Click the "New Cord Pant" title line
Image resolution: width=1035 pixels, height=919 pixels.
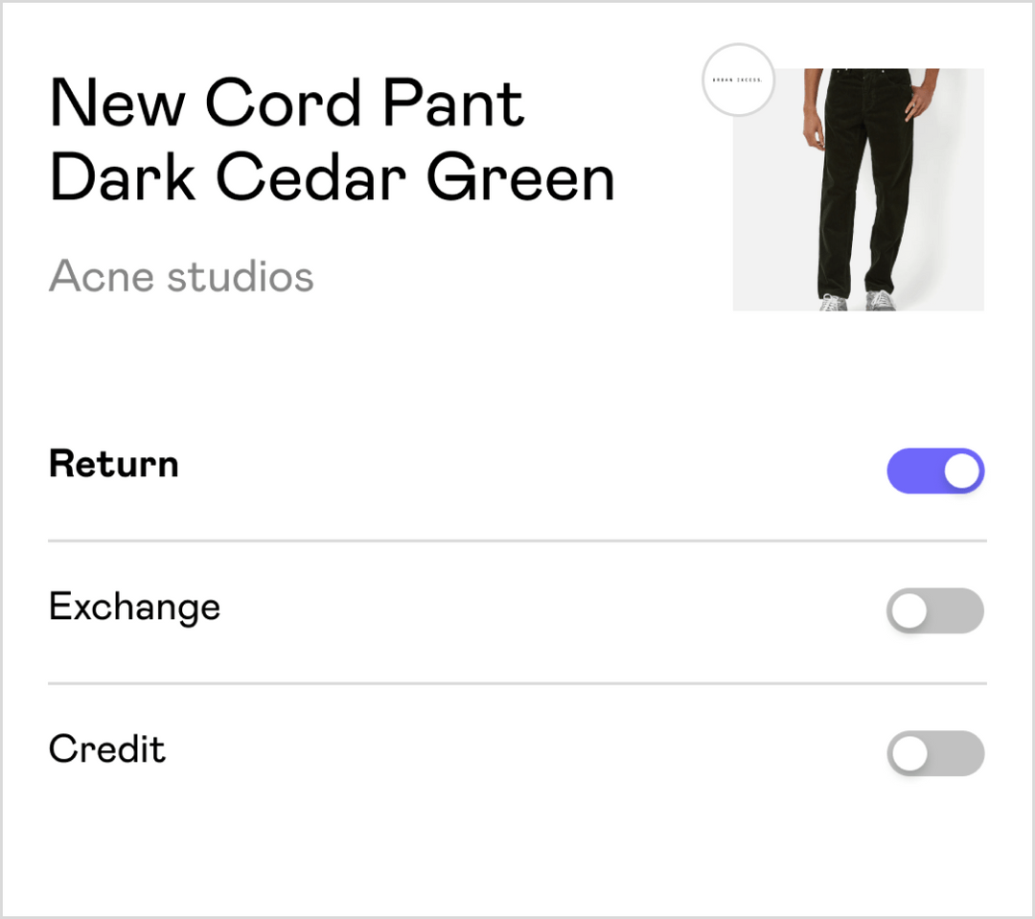click(287, 103)
